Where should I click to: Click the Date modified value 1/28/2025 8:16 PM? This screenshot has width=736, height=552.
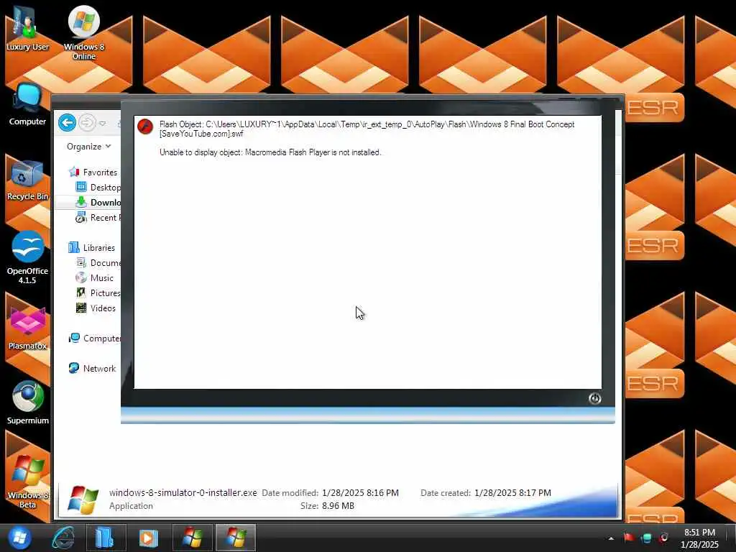click(x=361, y=493)
